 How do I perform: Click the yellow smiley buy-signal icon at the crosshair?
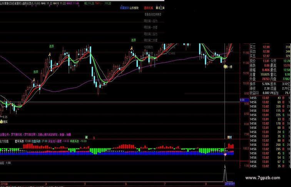[x=225, y=66]
